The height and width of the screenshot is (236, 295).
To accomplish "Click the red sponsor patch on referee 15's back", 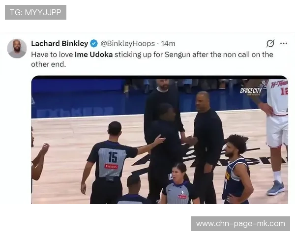I will pyautogui.click(x=111, y=166).
